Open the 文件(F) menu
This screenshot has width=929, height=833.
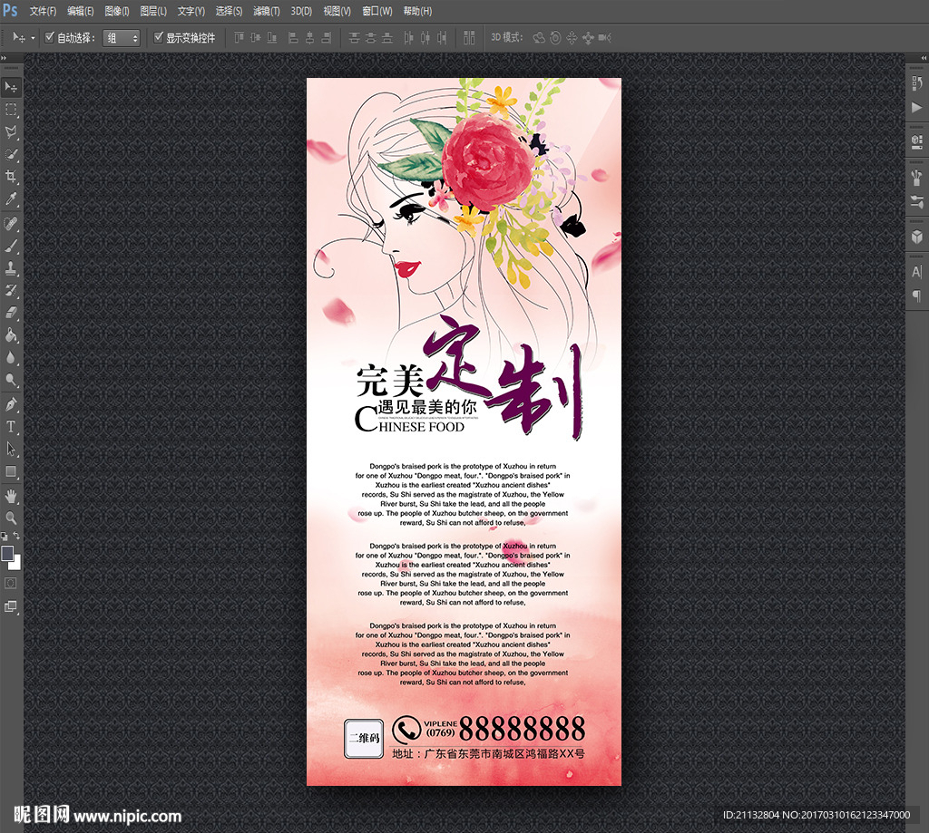click(43, 11)
